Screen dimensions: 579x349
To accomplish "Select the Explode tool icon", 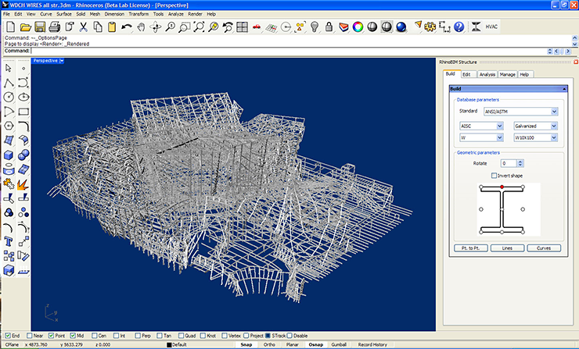I will [x=23, y=184].
